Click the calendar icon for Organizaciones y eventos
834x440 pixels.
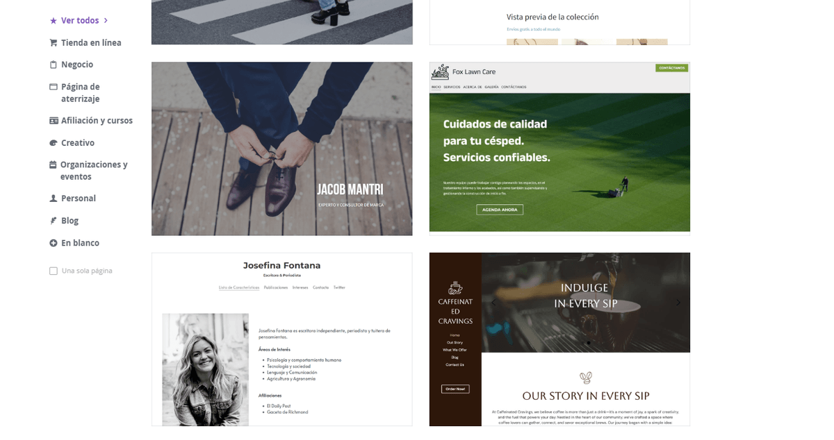53,165
